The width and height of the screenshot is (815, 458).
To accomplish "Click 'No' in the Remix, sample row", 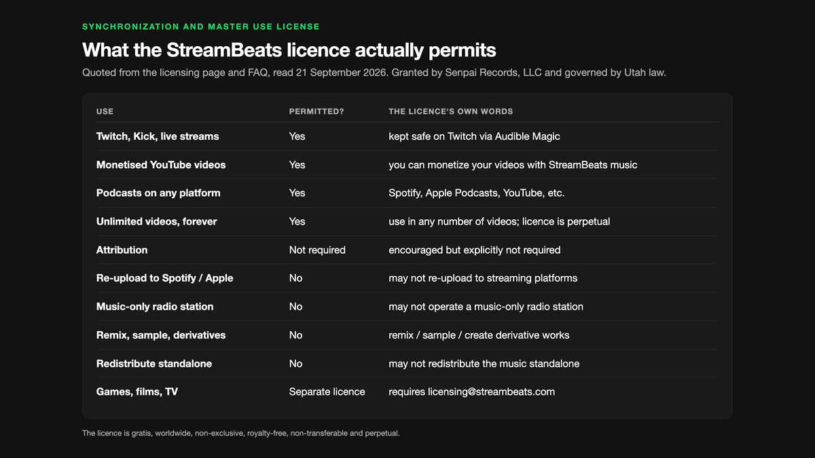I will click(296, 335).
